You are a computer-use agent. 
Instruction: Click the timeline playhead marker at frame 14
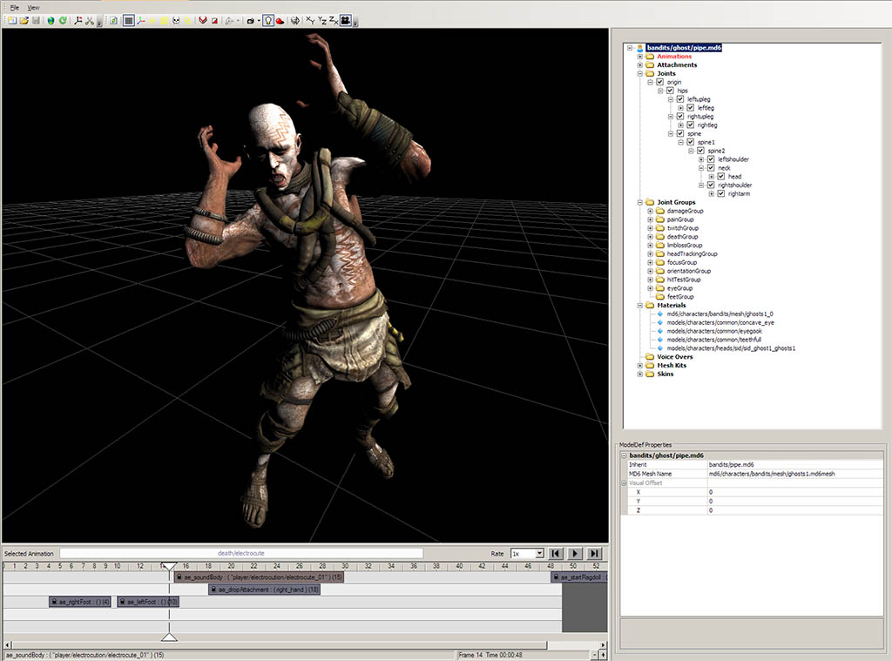[x=169, y=566]
